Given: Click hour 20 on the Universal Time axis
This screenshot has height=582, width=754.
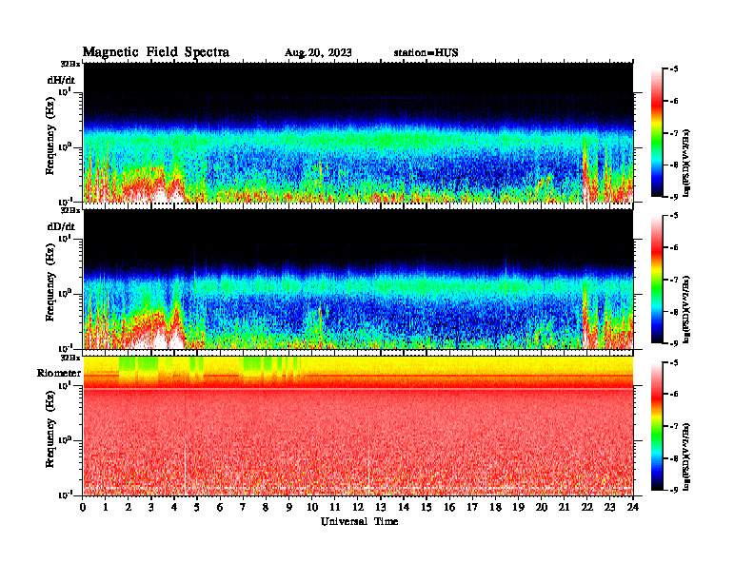Looking at the screenshot, I should tap(541, 508).
